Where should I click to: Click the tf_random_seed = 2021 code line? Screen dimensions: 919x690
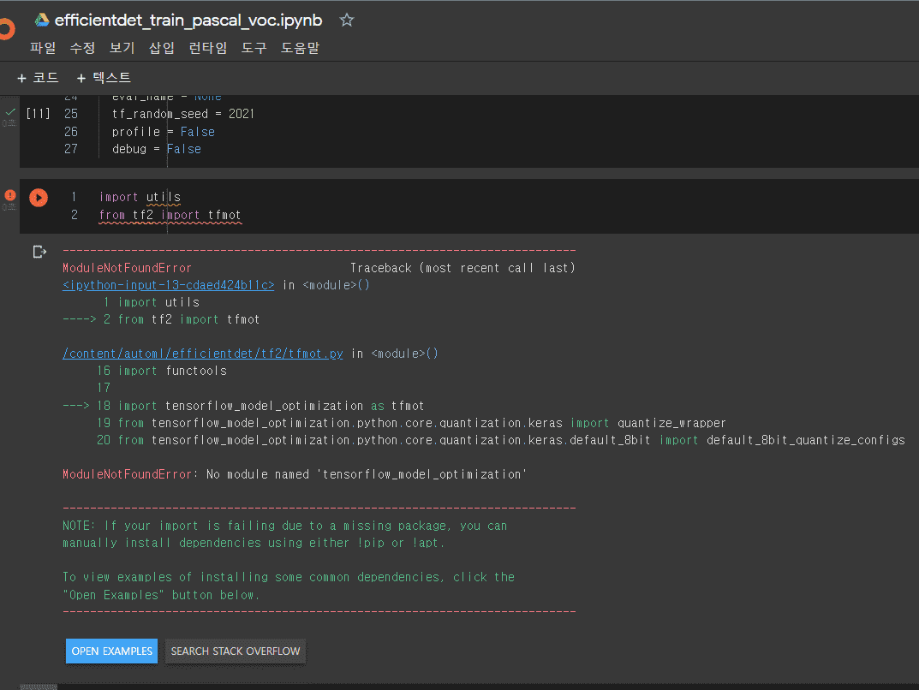183,114
